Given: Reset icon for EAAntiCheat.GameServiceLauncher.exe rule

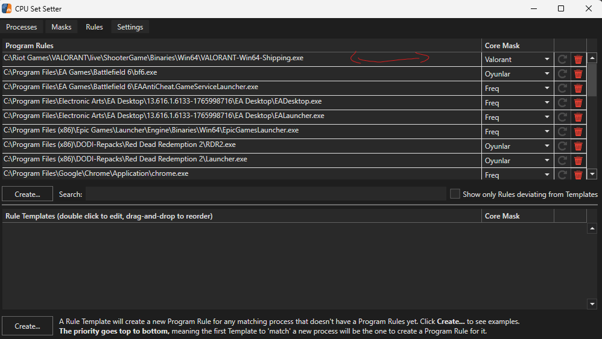Looking at the screenshot, I should click(x=562, y=89).
